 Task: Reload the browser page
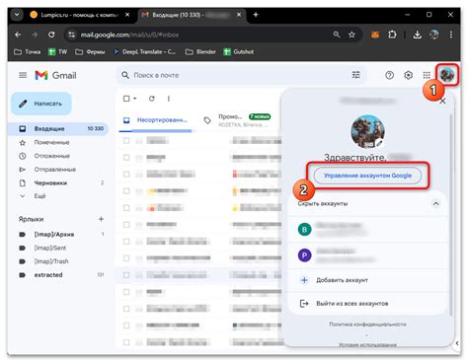51,35
